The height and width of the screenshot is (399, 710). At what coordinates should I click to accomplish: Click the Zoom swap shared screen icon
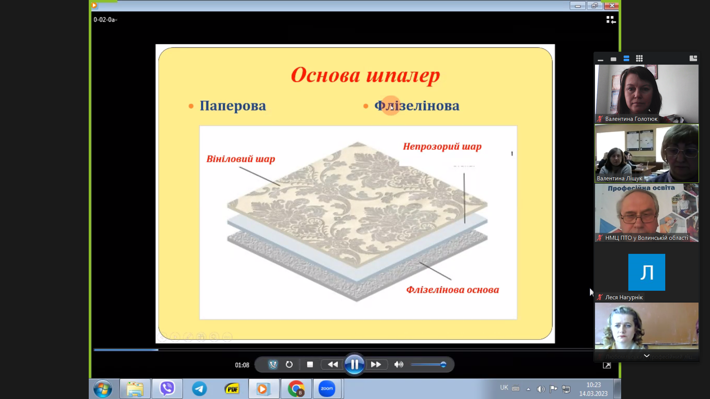(693, 58)
